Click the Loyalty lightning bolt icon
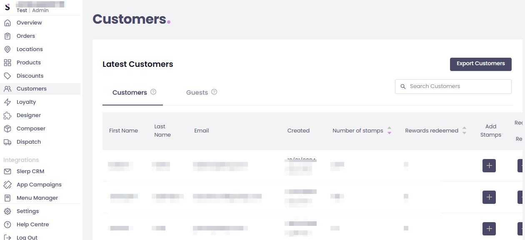This screenshot has width=525, height=240. 7,102
